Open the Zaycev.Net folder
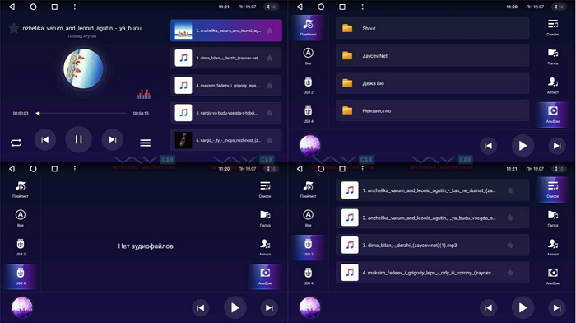 432,55
